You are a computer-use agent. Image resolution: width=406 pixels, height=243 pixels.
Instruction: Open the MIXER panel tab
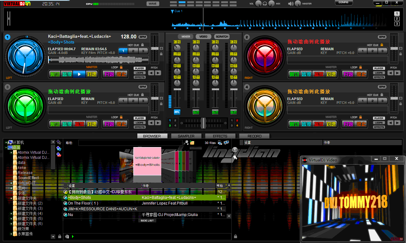[x=186, y=37]
